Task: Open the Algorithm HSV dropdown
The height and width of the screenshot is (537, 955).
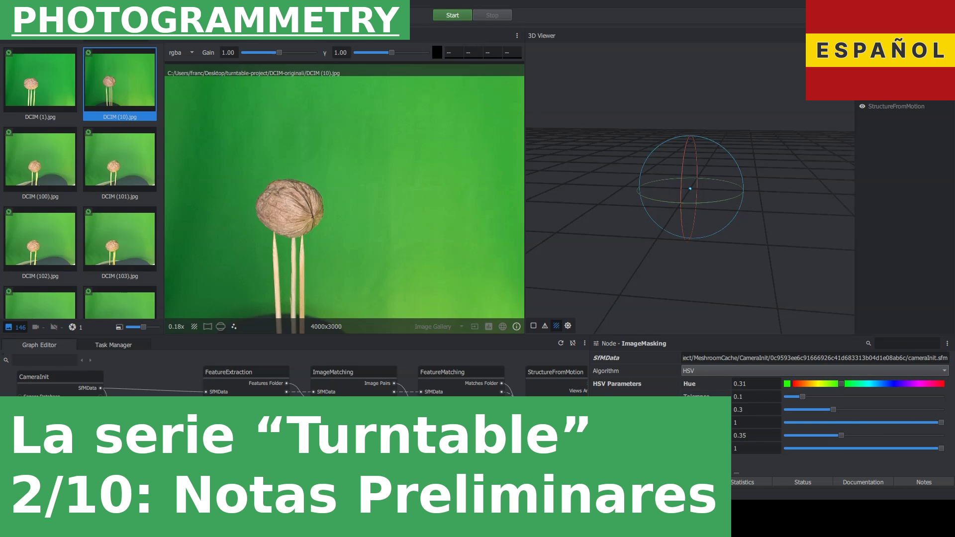Action: (x=815, y=371)
